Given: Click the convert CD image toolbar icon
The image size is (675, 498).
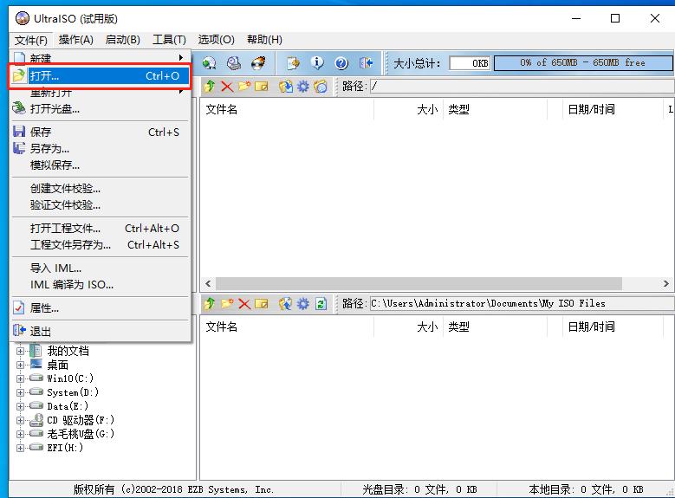Looking at the screenshot, I should [x=210, y=63].
